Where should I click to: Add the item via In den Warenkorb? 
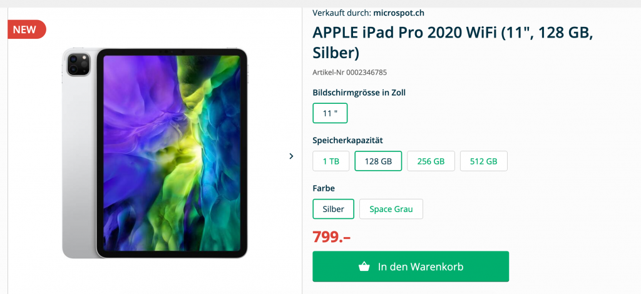(x=411, y=266)
